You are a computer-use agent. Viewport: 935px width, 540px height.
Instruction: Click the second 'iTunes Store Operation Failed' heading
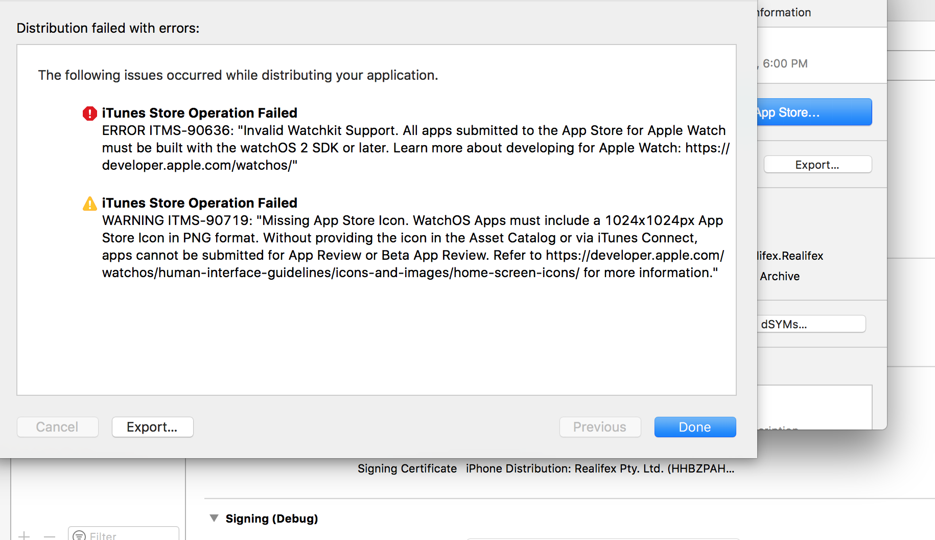point(199,203)
